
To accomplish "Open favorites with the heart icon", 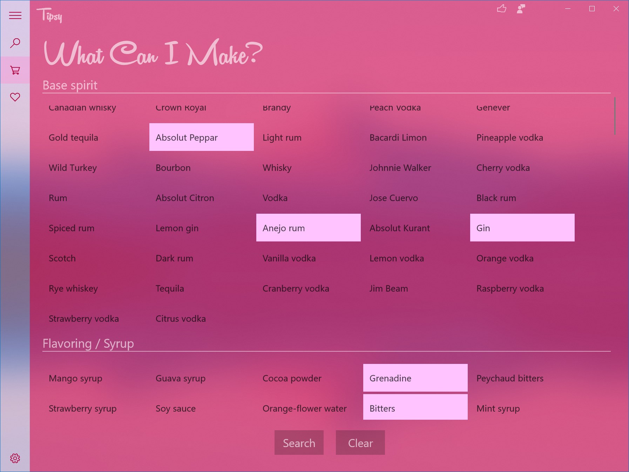I will [15, 97].
